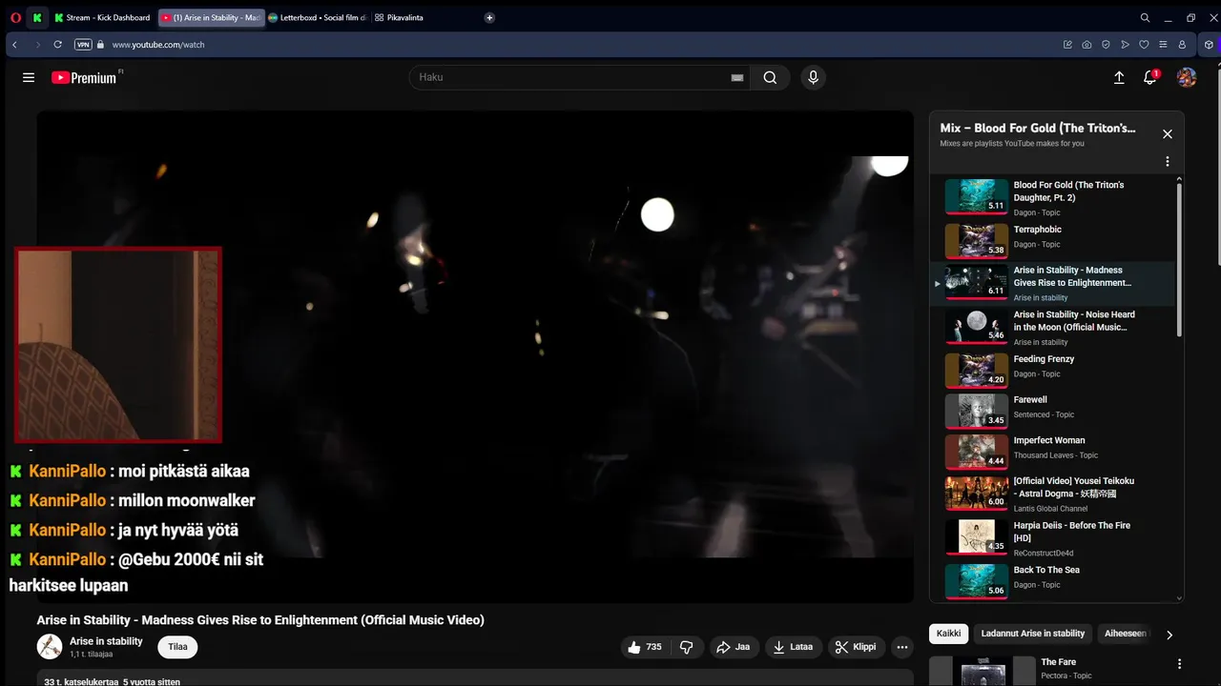This screenshot has width=1221, height=686.
Task: Select Noise Heard in the Moon video
Action: [1053, 327]
